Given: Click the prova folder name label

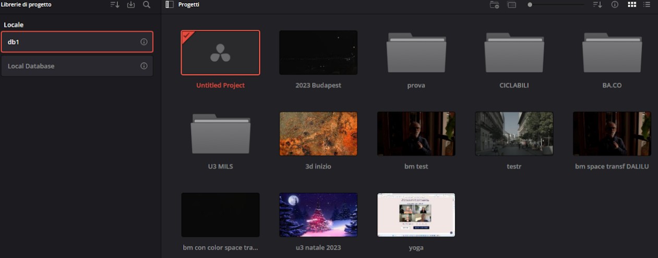Looking at the screenshot, I should (x=416, y=85).
